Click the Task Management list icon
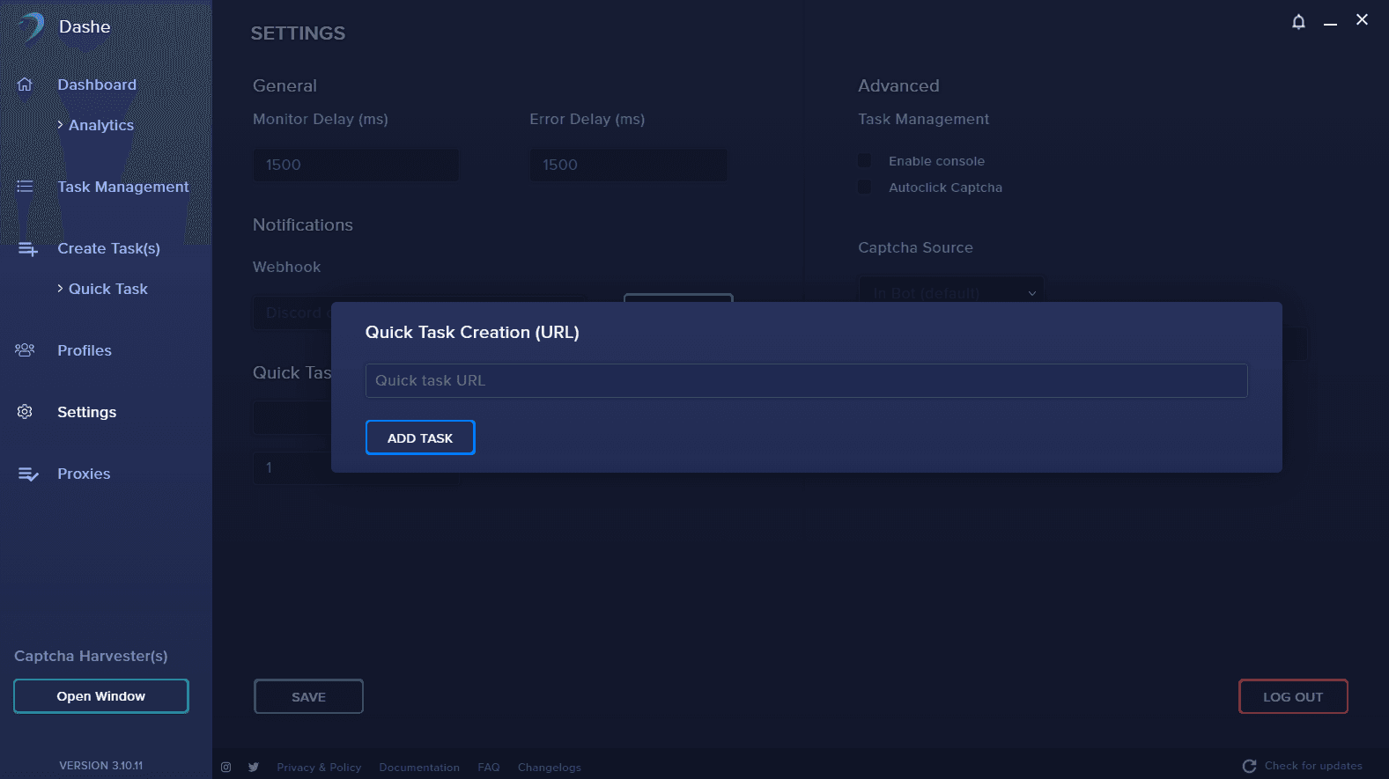 tap(25, 187)
